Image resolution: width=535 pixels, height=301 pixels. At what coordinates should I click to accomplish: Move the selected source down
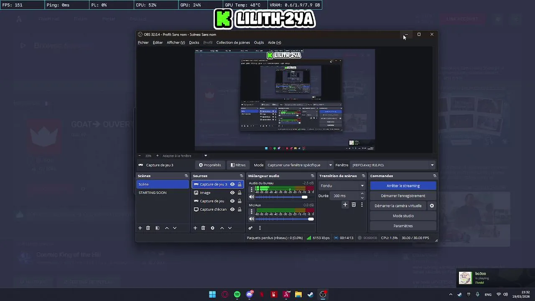pyautogui.click(x=230, y=228)
